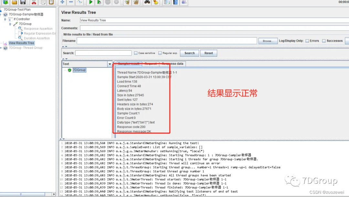Screen dimensions: 349x197
Task: Click up split arrow above log panel
Action: (x=60, y=139)
